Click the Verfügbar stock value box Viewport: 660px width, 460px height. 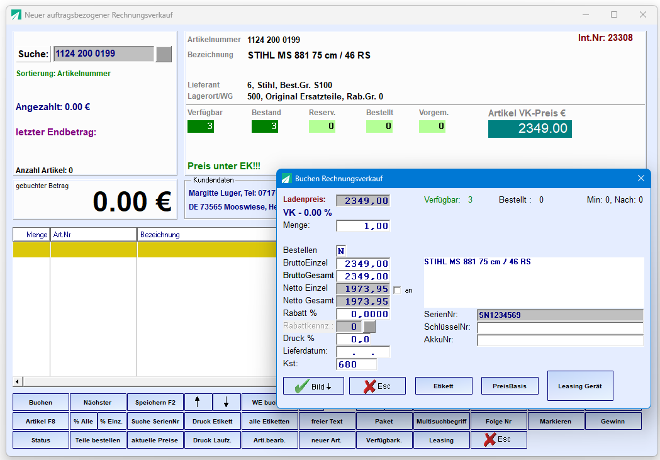201,126
